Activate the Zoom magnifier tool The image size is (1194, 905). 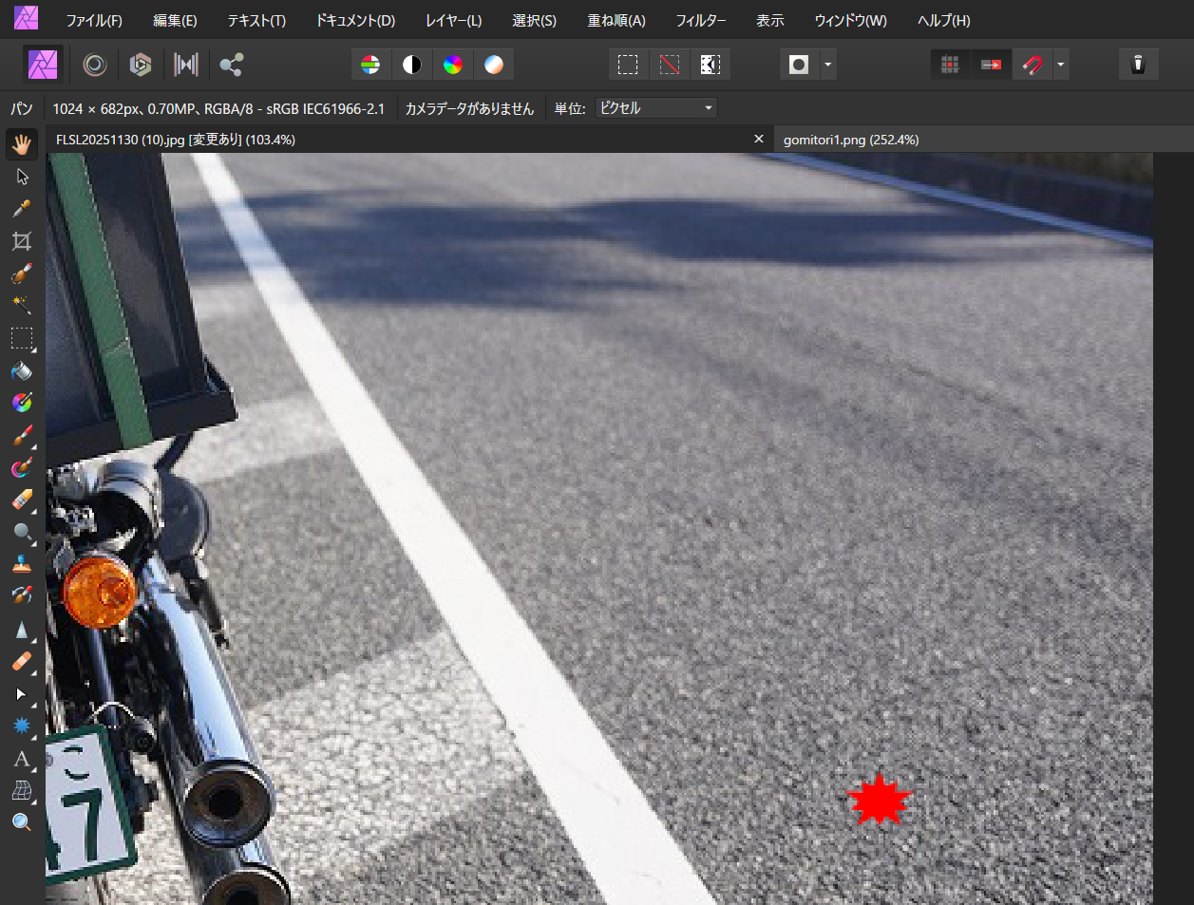(x=21, y=822)
